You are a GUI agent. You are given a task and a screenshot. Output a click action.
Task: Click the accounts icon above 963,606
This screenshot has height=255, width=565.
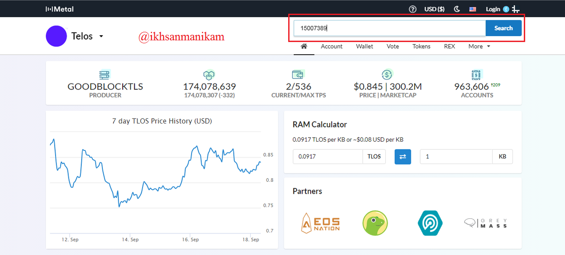tap(477, 75)
